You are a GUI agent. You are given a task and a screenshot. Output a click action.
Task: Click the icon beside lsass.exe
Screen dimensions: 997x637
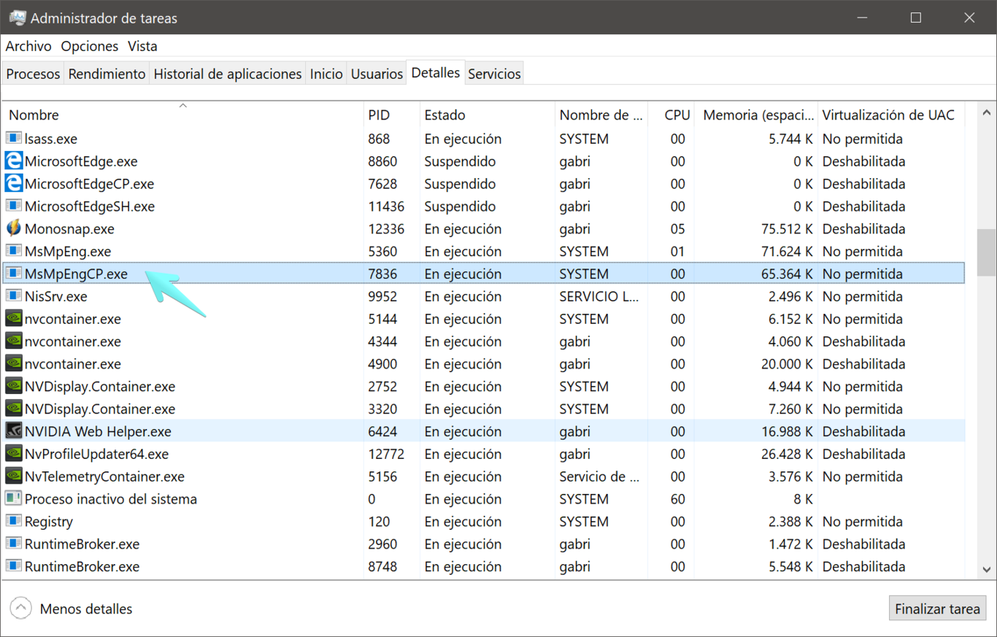pyautogui.click(x=13, y=139)
